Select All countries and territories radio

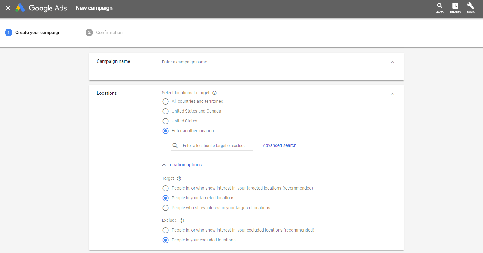(x=165, y=102)
